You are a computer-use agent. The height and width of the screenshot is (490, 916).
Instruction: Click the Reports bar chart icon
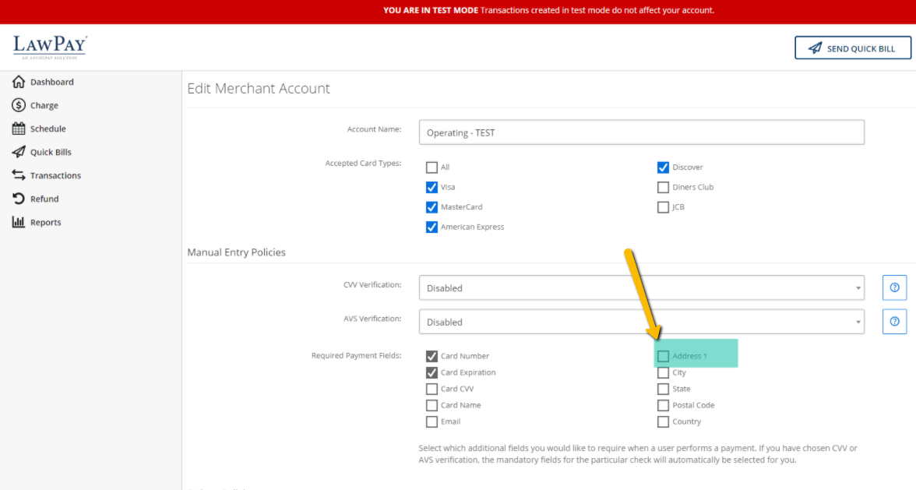[19, 222]
